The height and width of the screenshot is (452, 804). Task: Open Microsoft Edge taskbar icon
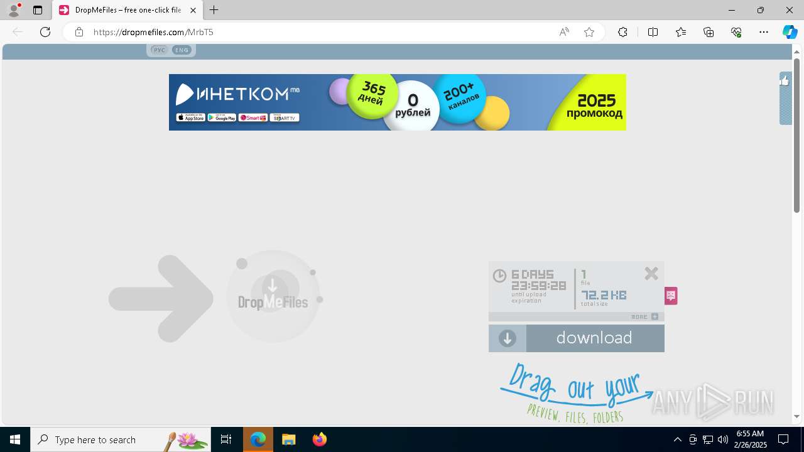pyautogui.click(x=258, y=439)
